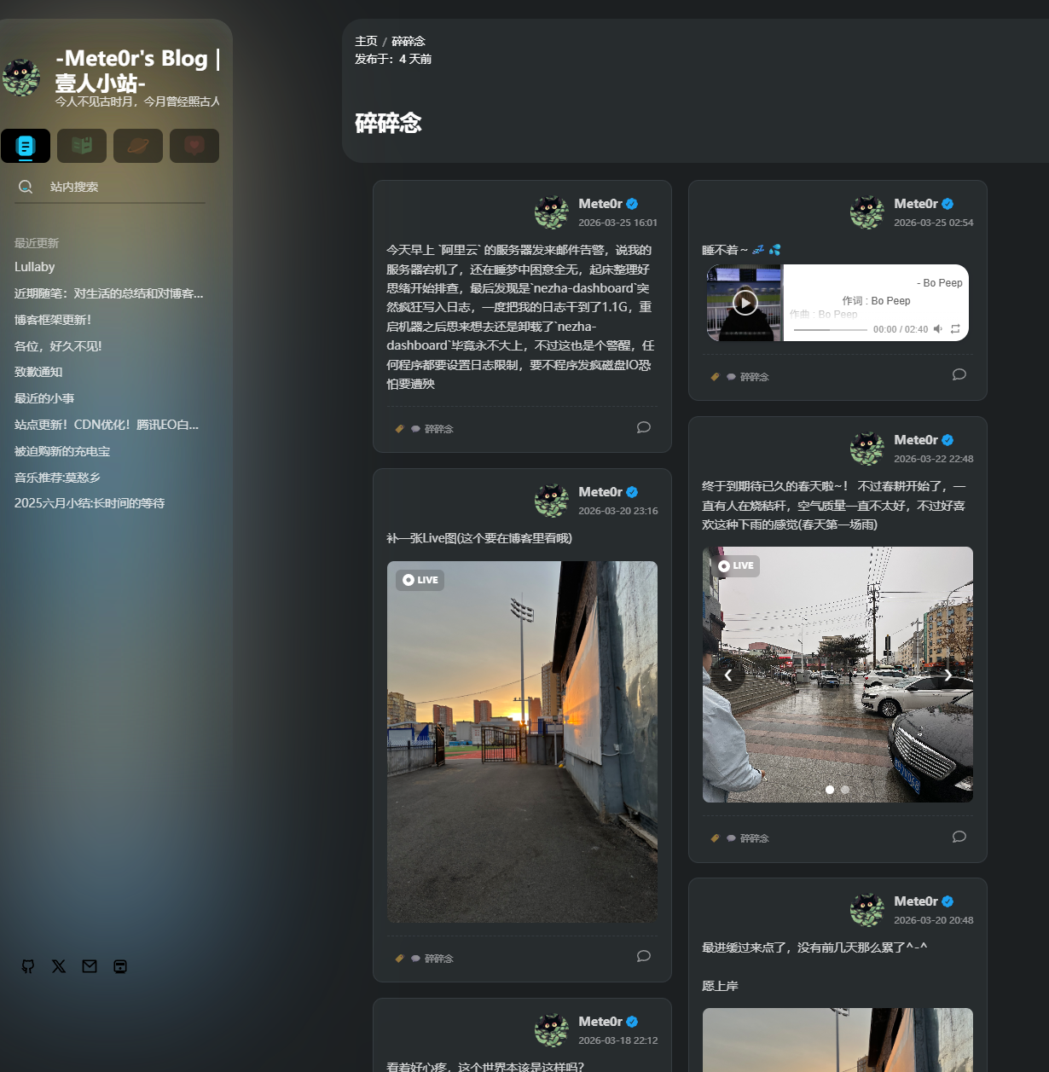The image size is (1049, 1072).
Task: Mute the Bo Peep music player
Action: coord(938,329)
